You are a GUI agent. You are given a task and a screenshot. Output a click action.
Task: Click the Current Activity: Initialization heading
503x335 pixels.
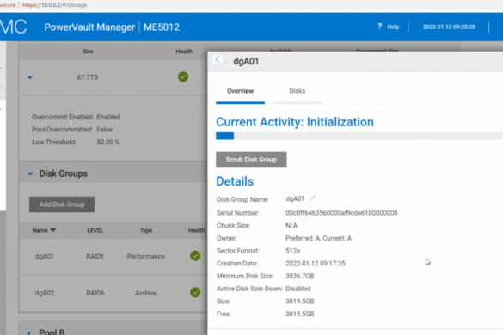[x=295, y=122]
